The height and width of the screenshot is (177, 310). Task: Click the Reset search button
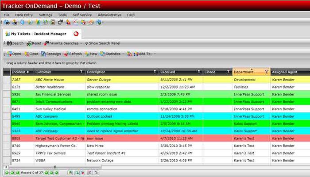coord(34,43)
